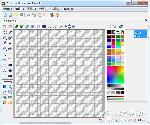Click the new image format button
Image resolution: width=150 pixels, height=125 pixels.
tap(110, 27)
